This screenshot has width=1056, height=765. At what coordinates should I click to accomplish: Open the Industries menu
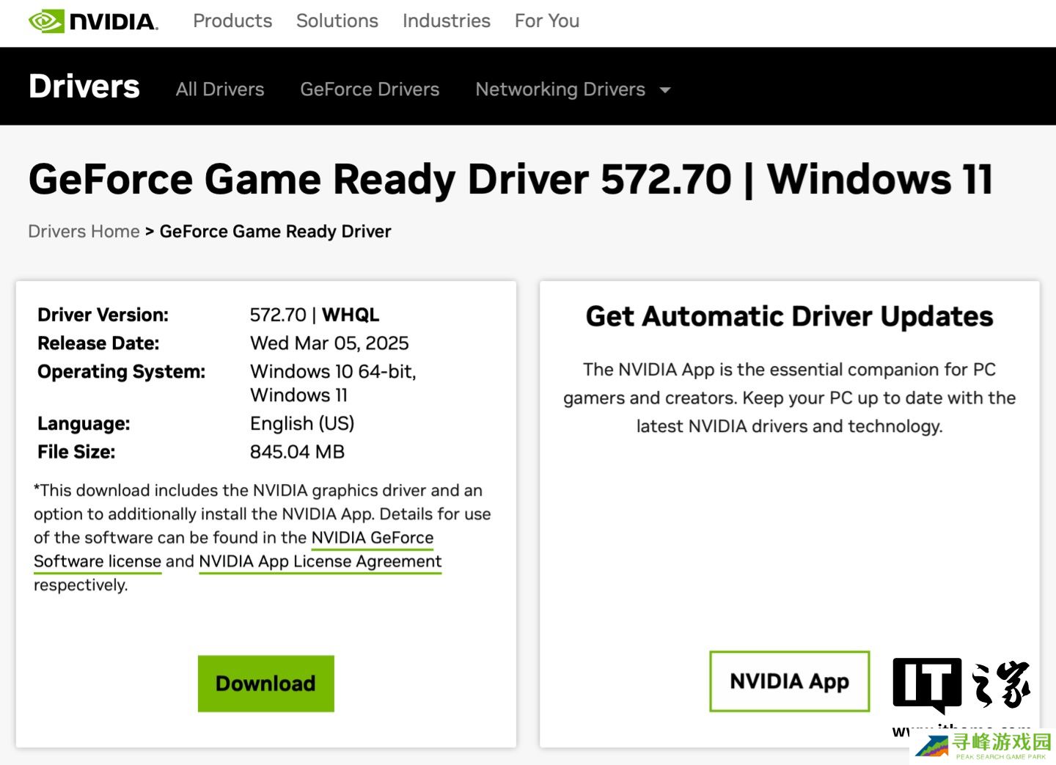coord(446,21)
